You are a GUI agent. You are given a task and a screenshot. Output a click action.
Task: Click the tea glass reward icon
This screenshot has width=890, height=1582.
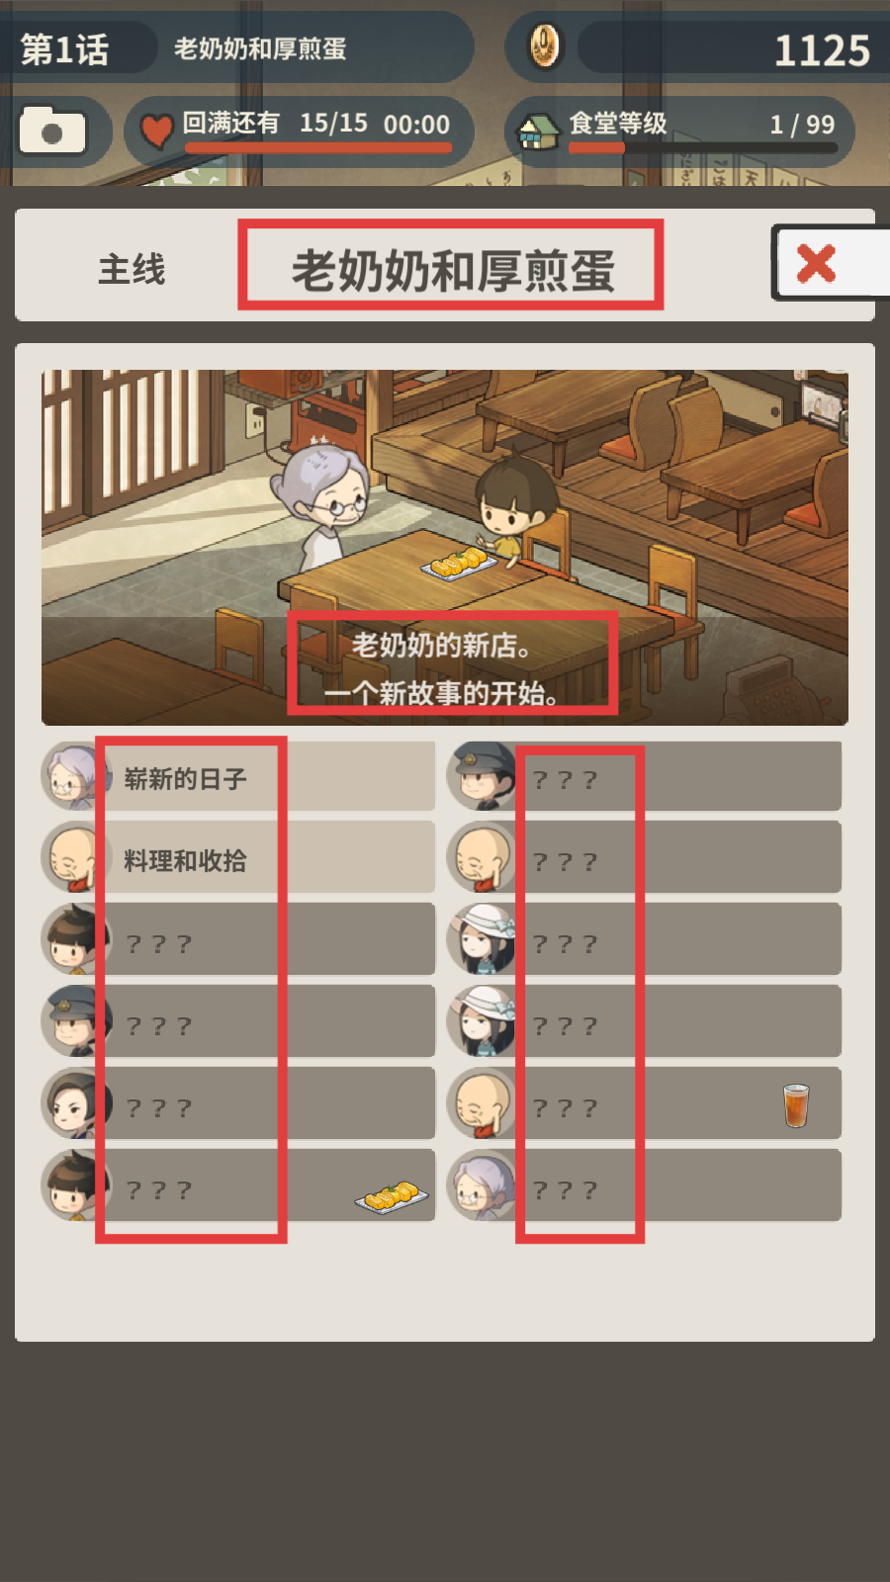(x=796, y=1104)
